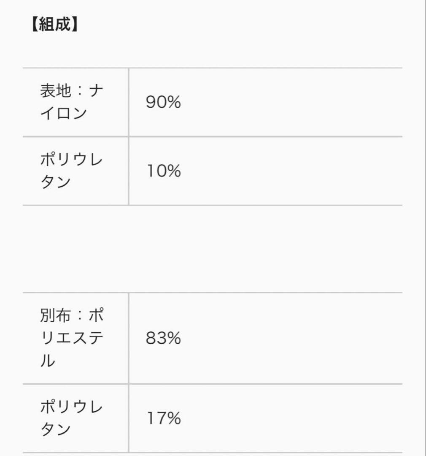Select the ポリウレタン label below 別布

72,418
